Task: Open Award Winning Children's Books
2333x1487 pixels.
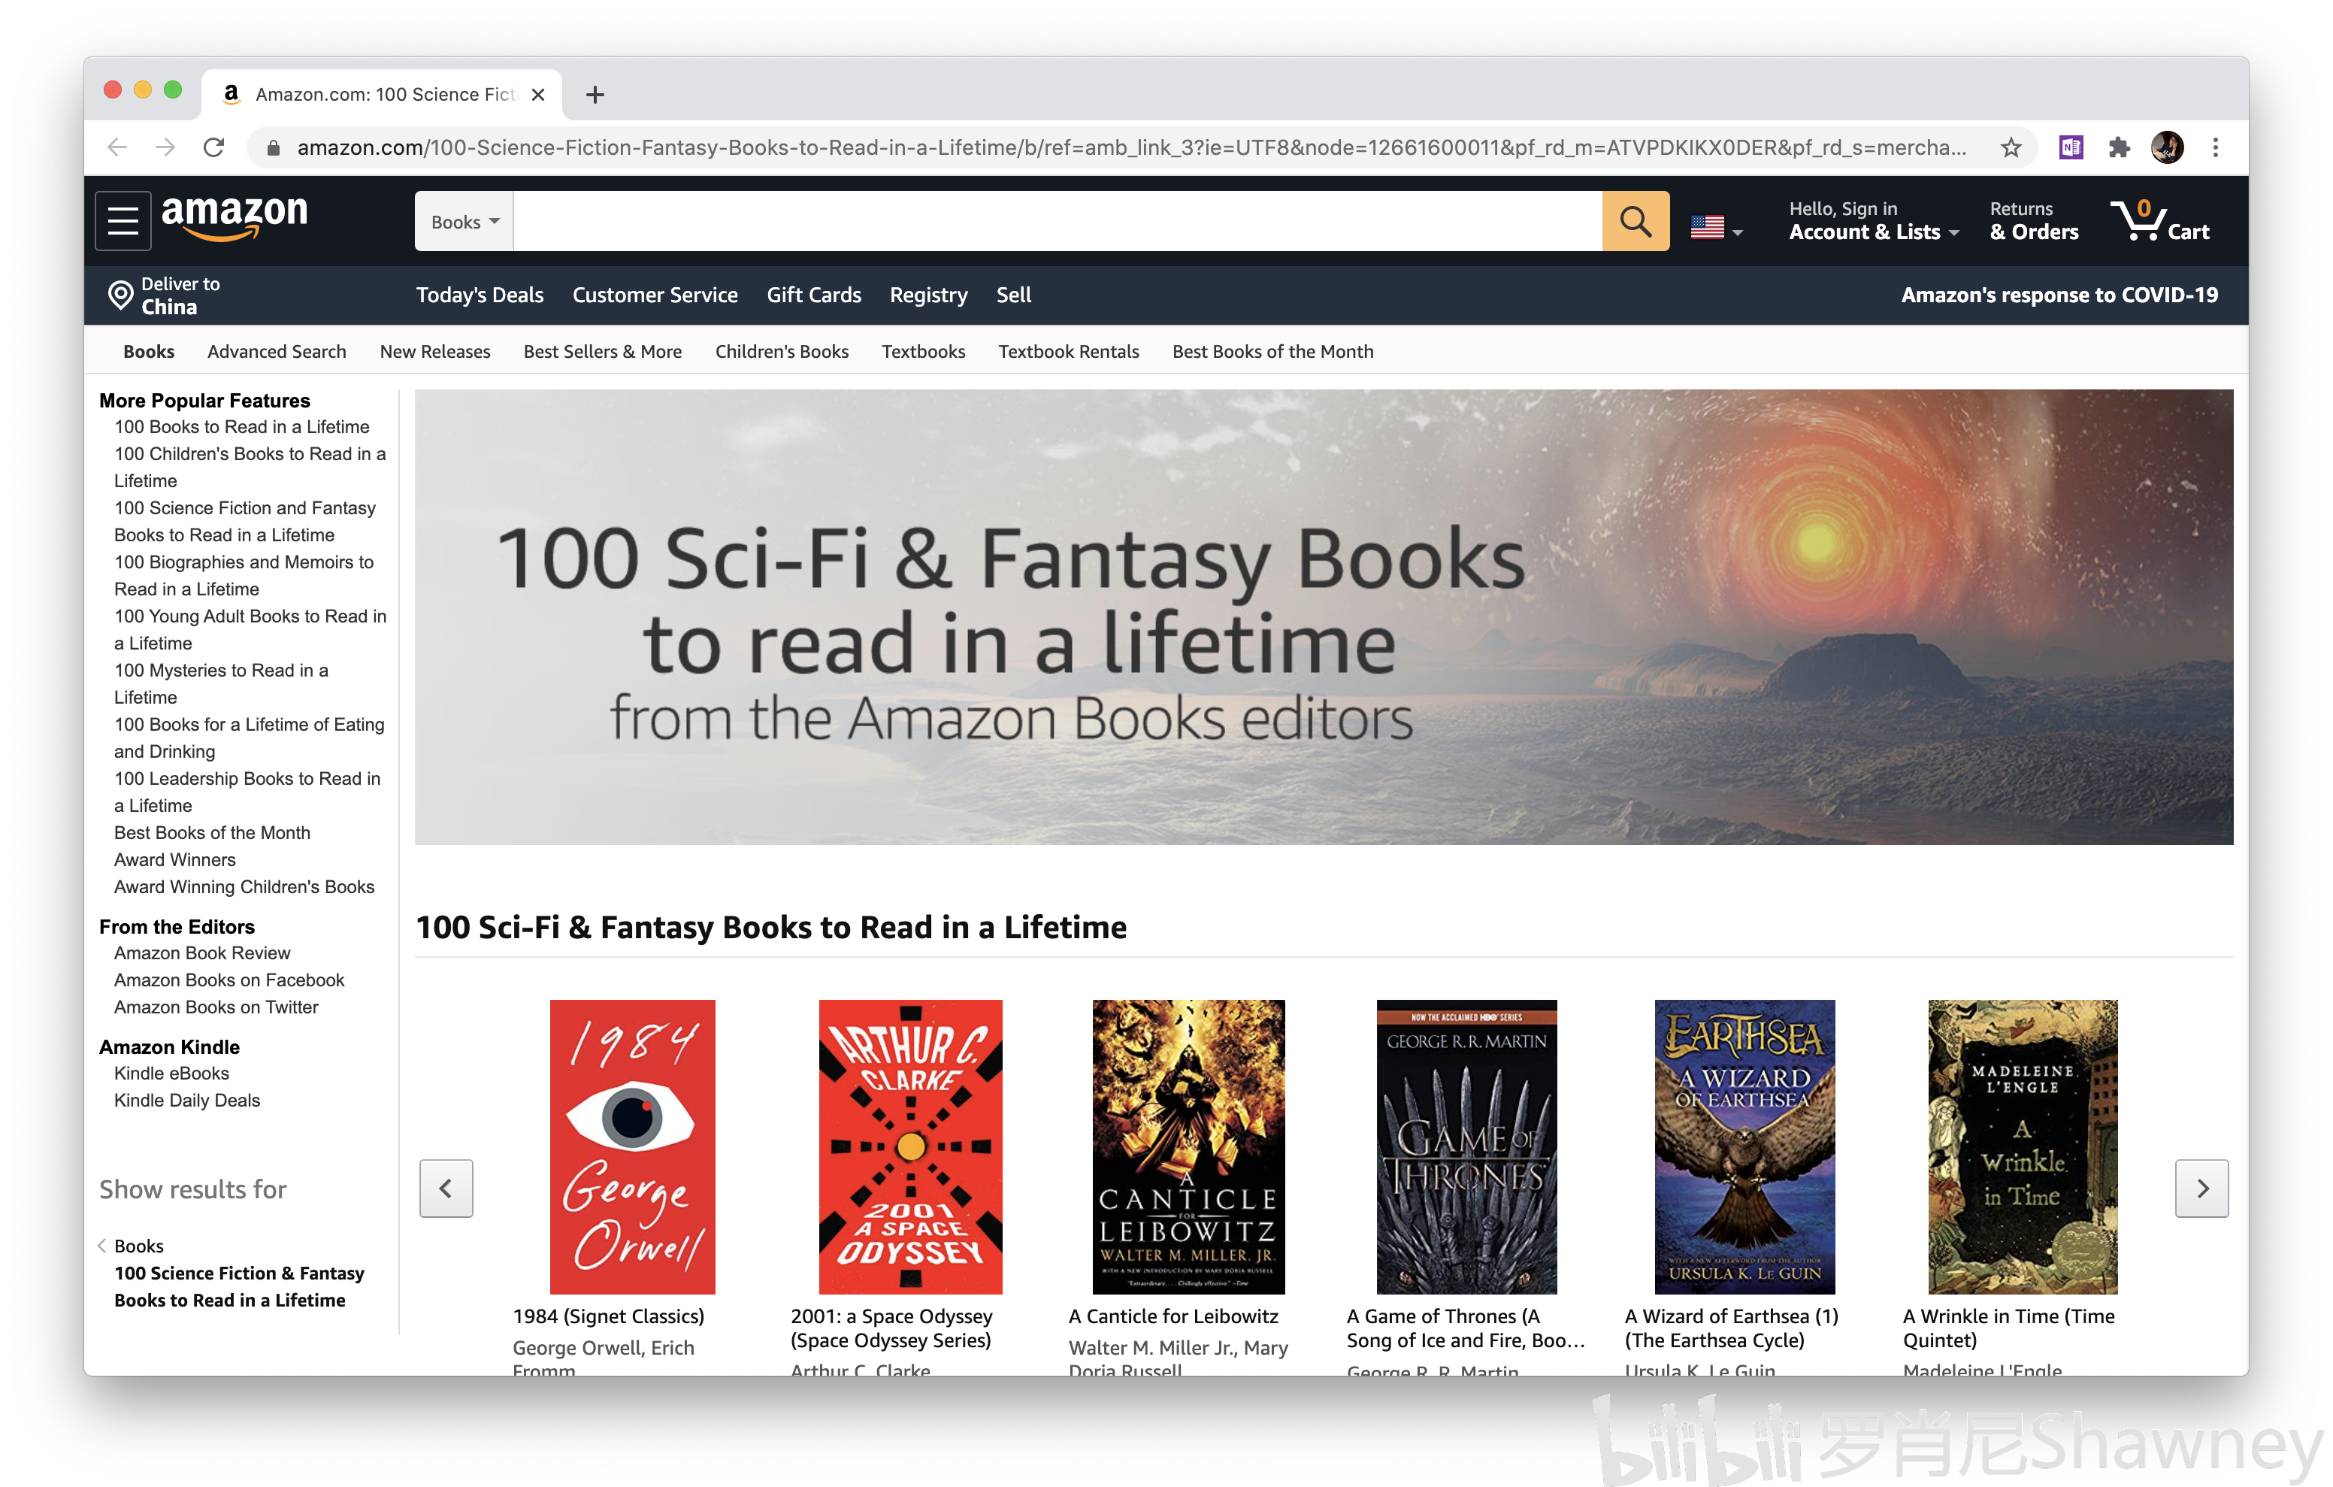Action: pyautogui.click(x=244, y=887)
